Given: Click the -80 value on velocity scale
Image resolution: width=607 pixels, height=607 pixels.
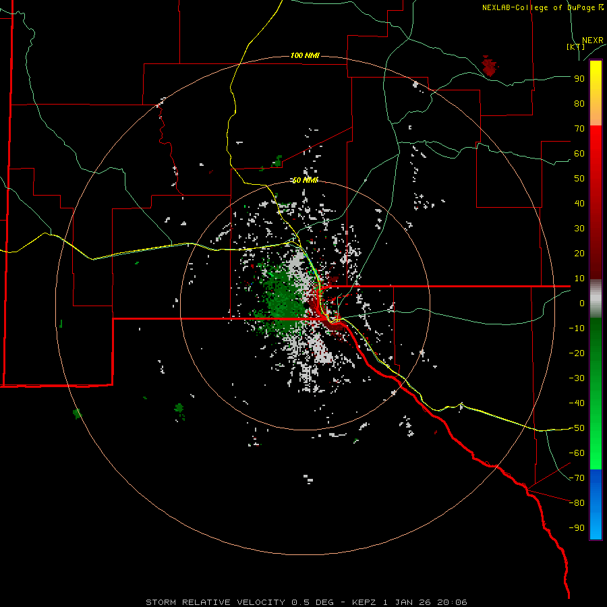Looking at the screenshot, I should pos(577,503).
